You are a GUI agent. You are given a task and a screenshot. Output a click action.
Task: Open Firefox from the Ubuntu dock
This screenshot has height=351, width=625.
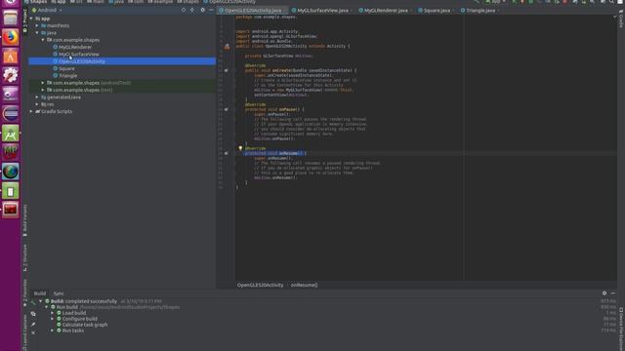click(x=11, y=37)
